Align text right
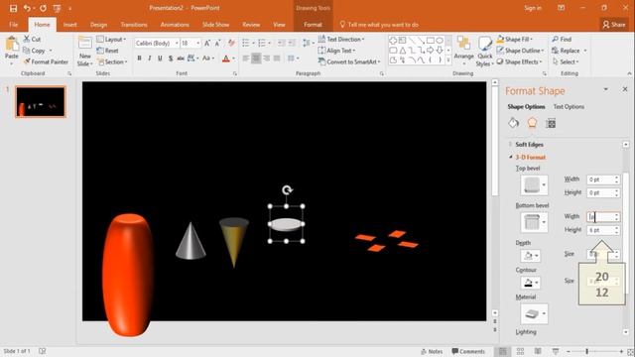 [x=267, y=59]
